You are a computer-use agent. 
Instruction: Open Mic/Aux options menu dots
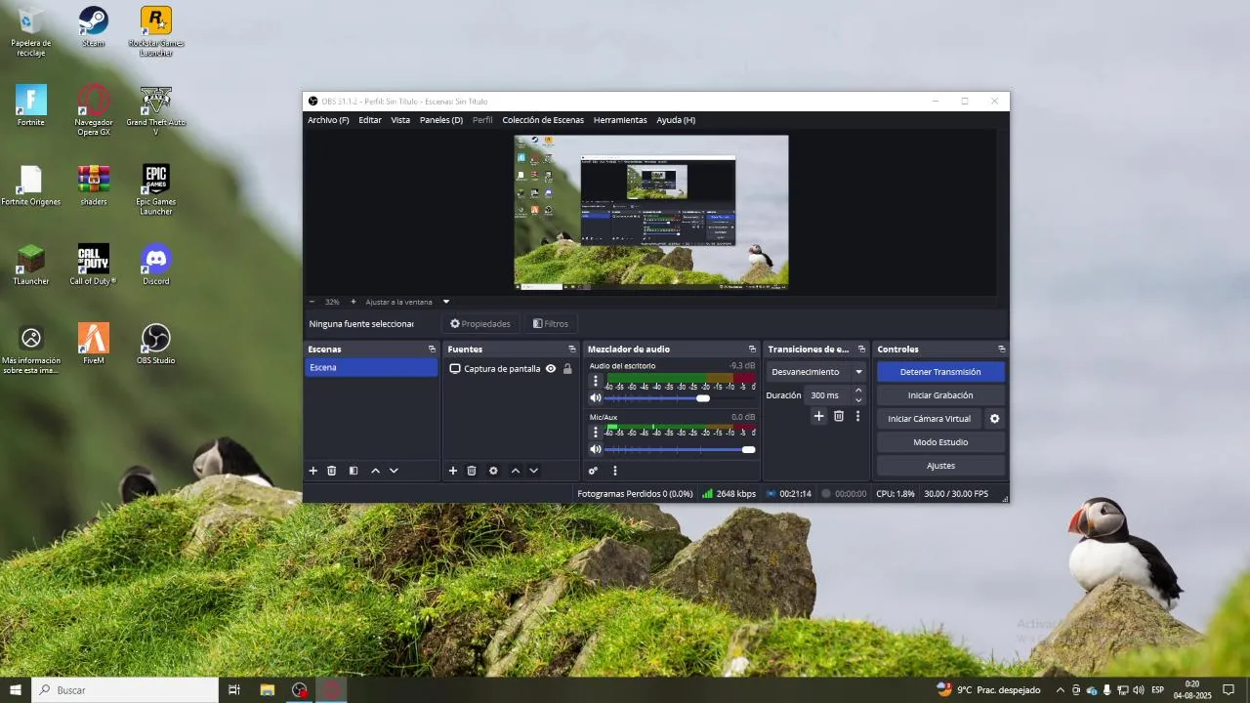[596, 433]
